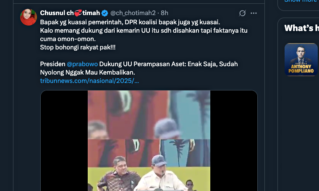Open the @ch_chotimah2 handle link

pyautogui.click(x=133, y=13)
